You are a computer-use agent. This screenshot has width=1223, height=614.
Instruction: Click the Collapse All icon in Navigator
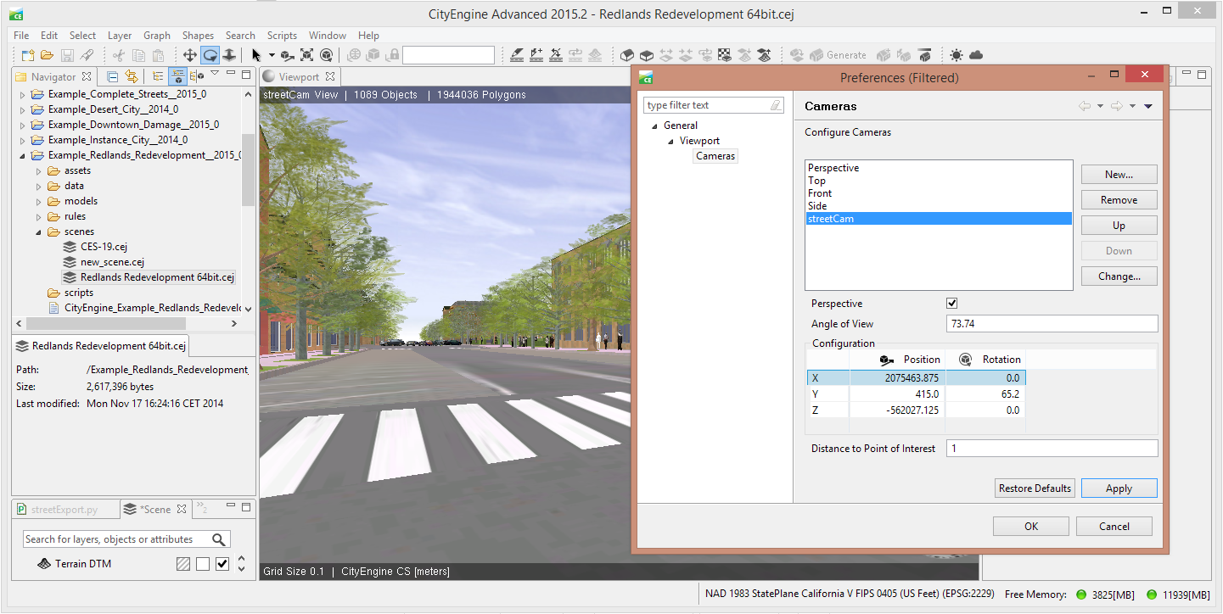[112, 76]
